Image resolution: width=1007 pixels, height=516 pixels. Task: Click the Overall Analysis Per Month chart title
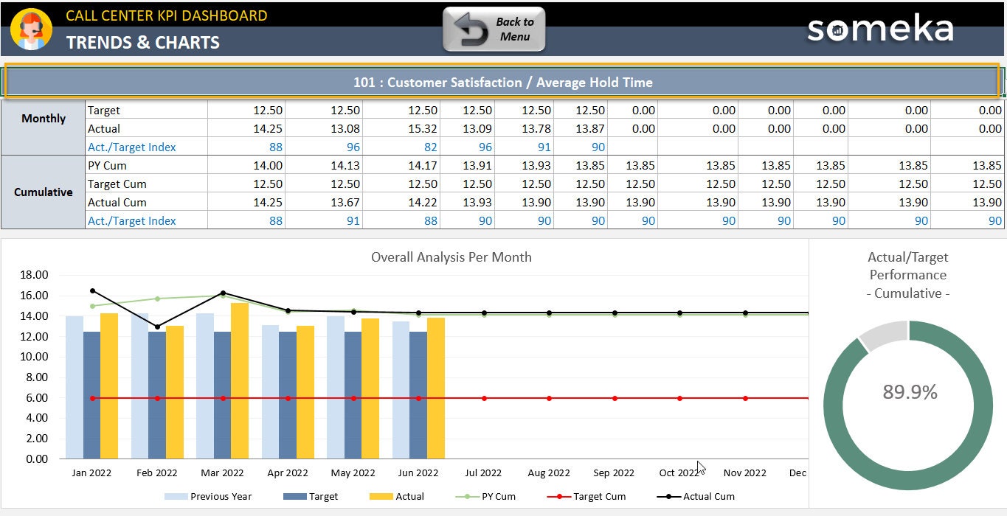[x=451, y=257]
